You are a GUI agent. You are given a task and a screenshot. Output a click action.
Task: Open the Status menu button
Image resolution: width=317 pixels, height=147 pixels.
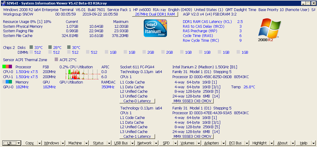point(98,143)
